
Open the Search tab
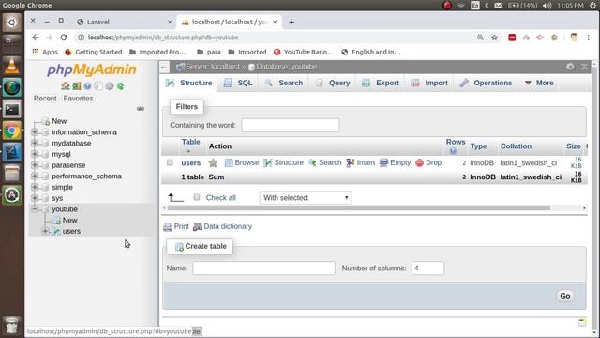(283, 83)
